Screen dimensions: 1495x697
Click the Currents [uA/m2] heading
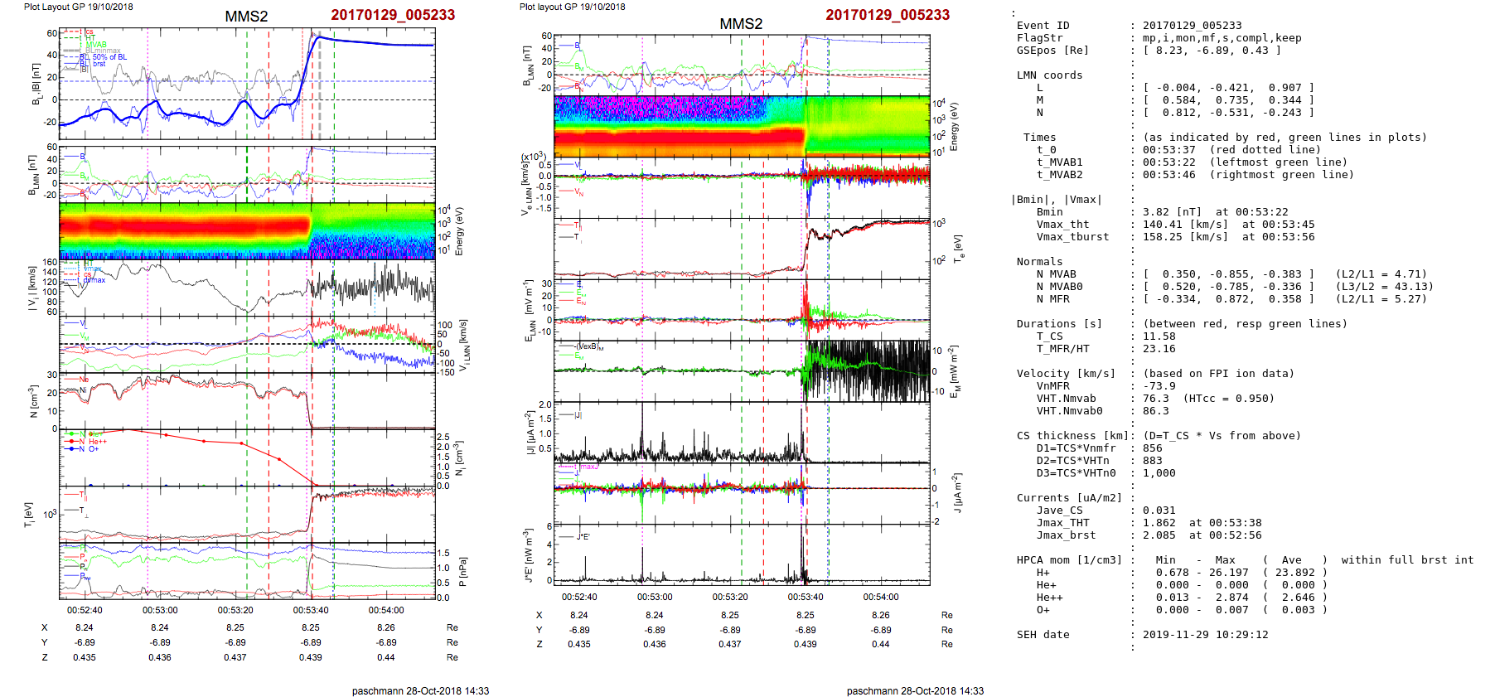click(1069, 498)
